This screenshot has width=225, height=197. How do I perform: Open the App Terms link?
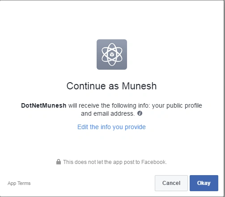click(x=19, y=183)
